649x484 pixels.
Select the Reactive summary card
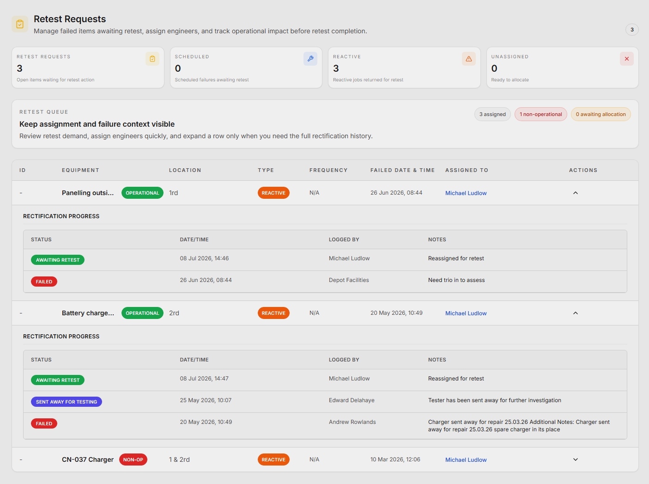tap(404, 67)
